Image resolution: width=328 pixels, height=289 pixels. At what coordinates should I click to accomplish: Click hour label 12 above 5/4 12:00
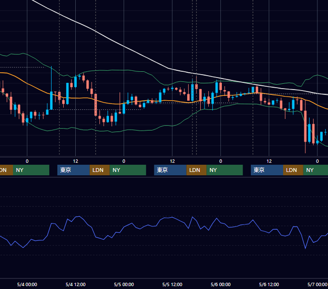click(x=76, y=161)
